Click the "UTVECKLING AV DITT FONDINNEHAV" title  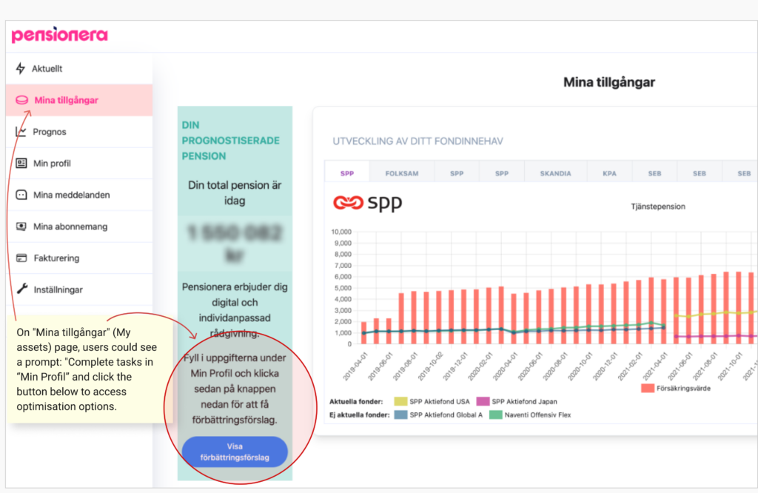[417, 141]
